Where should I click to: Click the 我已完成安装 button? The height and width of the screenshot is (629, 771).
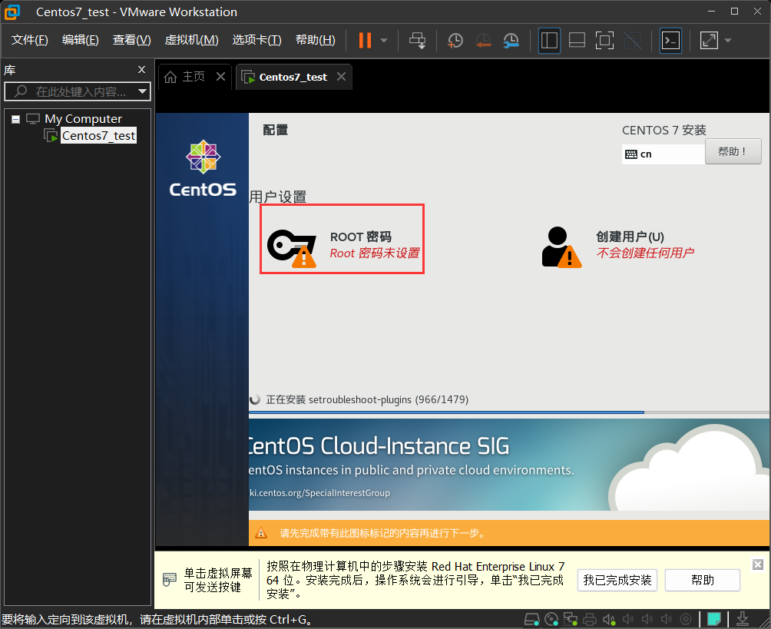[x=617, y=580]
